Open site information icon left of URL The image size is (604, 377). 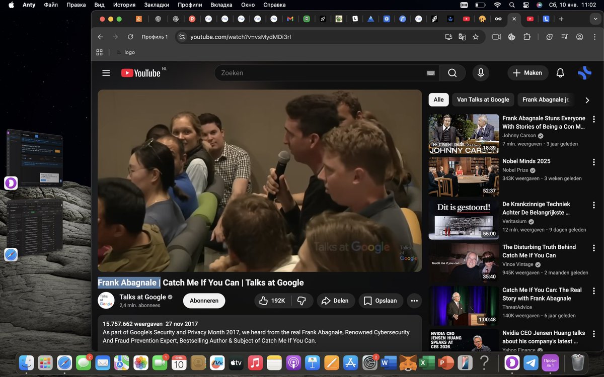coord(182,37)
